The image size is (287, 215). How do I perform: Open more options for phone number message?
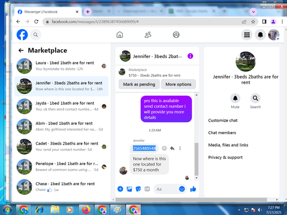(x=180, y=148)
